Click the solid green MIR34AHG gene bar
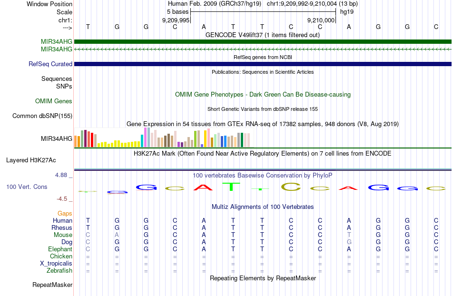 click(x=263, y=41)
